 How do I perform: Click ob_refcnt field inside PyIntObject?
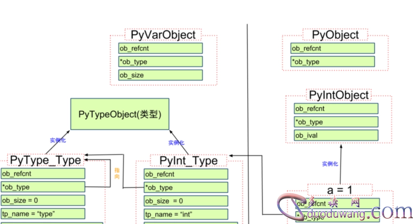(336, 109)
